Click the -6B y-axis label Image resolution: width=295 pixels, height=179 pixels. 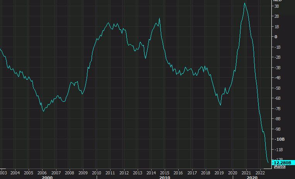[x=277, y=99]
